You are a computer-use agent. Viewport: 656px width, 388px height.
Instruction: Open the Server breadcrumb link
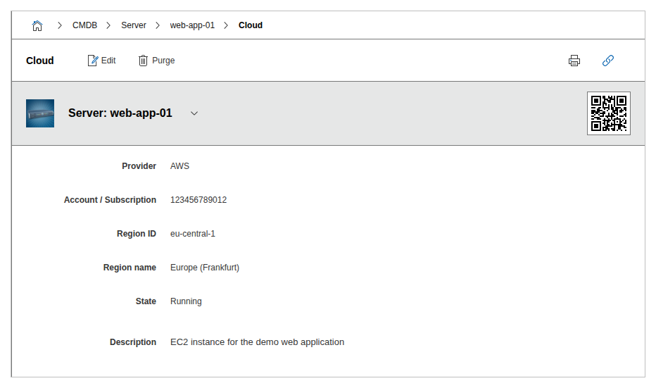[x=134, y=25]
